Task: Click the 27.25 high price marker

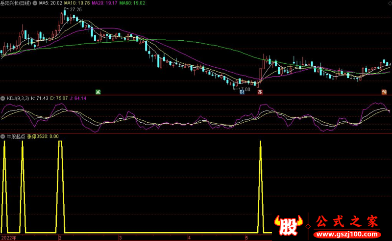Action: click(75, 10)
